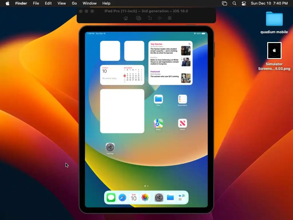This screenshot has height=220, width=293.
Task: Rotate the simulated iPad using toolbar icon
Action: click(150, 18)
